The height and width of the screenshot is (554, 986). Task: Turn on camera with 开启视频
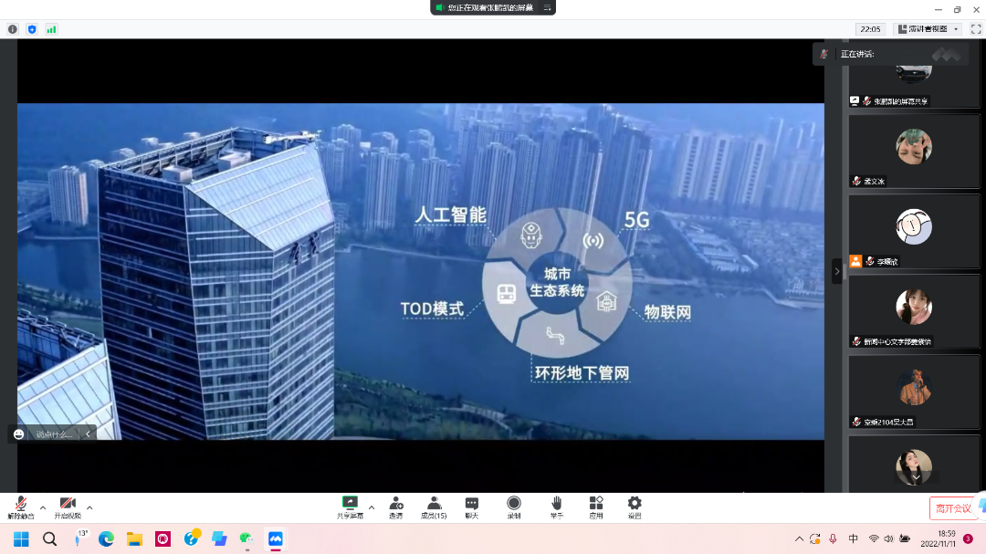(68, 507)
